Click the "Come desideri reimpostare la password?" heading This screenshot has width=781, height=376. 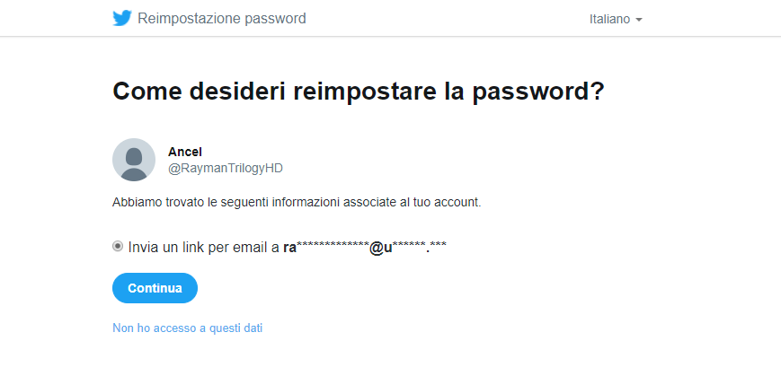359,91
